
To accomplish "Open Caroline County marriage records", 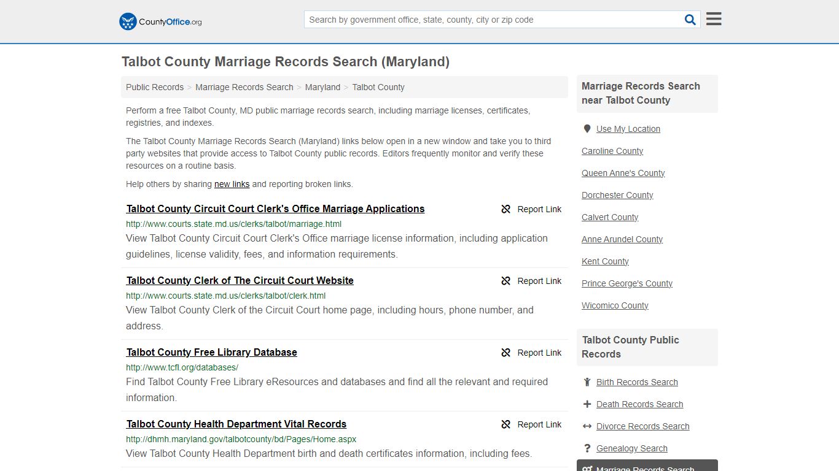I will tap(612, 151).
